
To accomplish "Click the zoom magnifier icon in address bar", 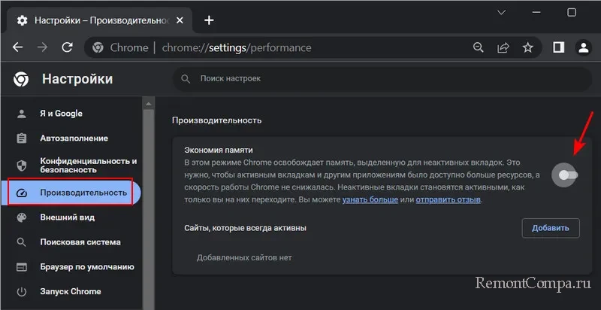I will [479, 47].
